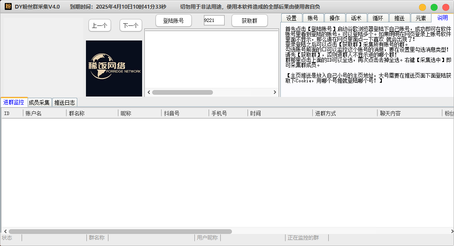This screenshot has height=246, width=454.
Task: Click left arrow of bottom table scrollbar
Action: pos(5,231)
